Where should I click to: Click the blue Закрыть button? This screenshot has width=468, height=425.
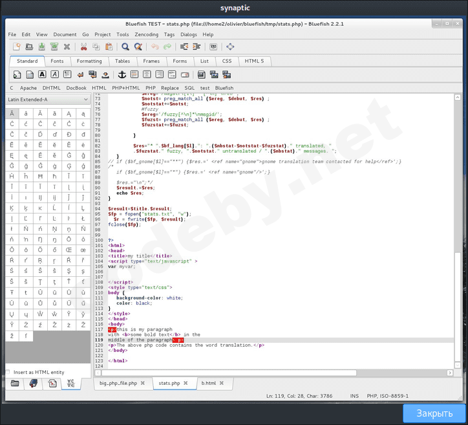click(x=434, y=413)
